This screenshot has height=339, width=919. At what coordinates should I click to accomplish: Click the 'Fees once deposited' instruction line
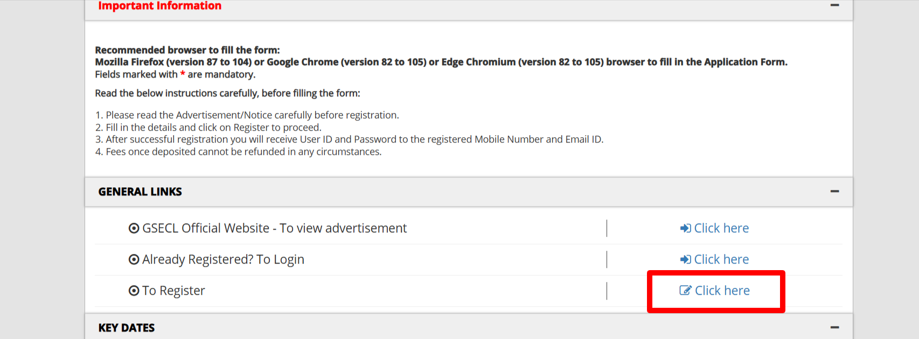pyautogui.click(x=243, y=152)
